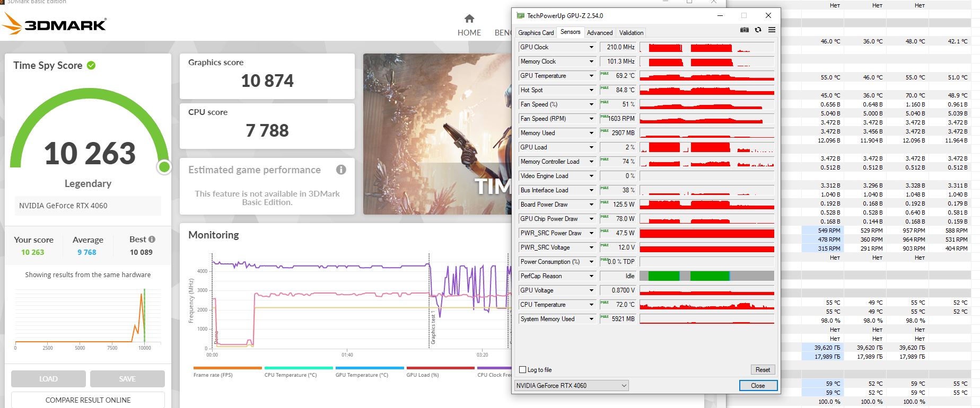Viewport: 980px width, 408px height.
Task: Click the info icon beside Best score
Action: point(152,239)
